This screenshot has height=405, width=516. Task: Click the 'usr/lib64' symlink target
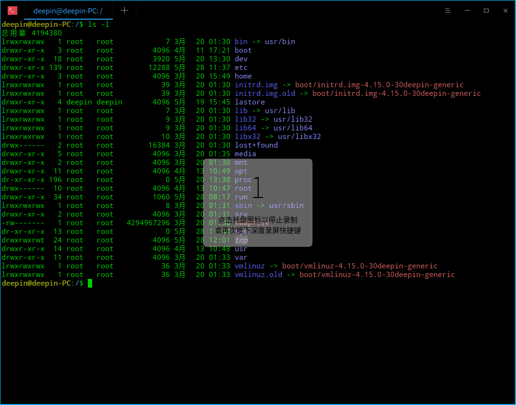pos(293,128)
